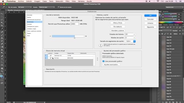Select the Brush tool
Viewport: 184px width, 103px height.
[2, 35]
